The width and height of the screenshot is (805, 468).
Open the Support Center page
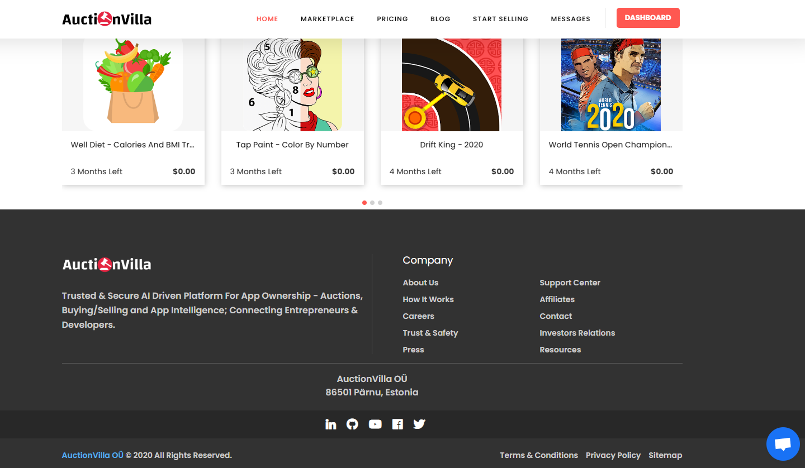point(570,283)
